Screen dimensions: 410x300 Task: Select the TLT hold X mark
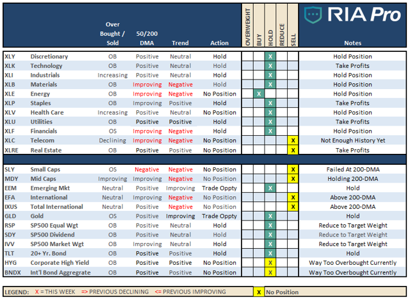[x=270, y=253]
